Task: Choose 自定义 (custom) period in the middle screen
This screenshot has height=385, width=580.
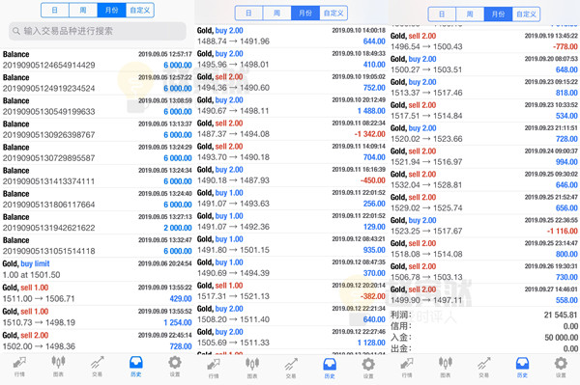Action: [x=333, y=14]
